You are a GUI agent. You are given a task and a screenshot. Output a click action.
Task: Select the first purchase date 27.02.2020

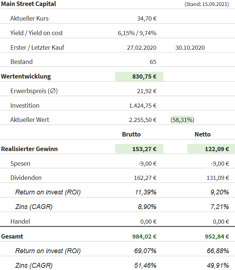(141, 47)
